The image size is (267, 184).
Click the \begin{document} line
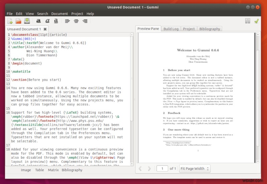click(x=26, y=63)
